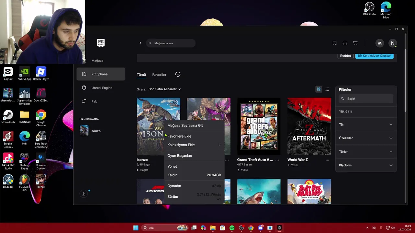Click the Epic Games logo in the sidebar
The height and width of the screenshot is (233, 415).
pyautogui.click(x=101, y=43)
